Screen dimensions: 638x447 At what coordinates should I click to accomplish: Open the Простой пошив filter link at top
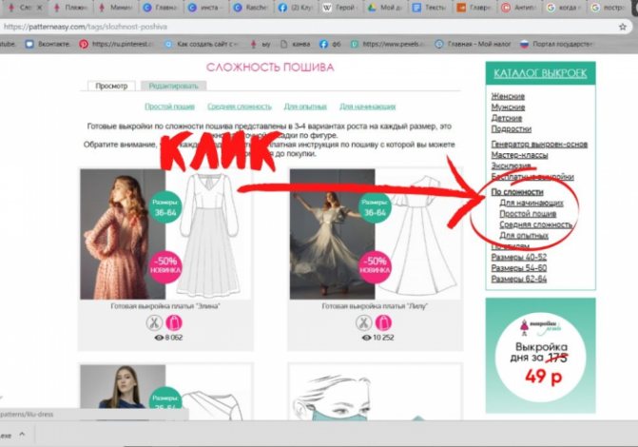point(170,107)
